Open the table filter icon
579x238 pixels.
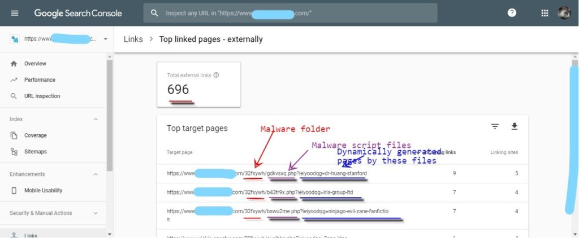click(x=495, y=127)
